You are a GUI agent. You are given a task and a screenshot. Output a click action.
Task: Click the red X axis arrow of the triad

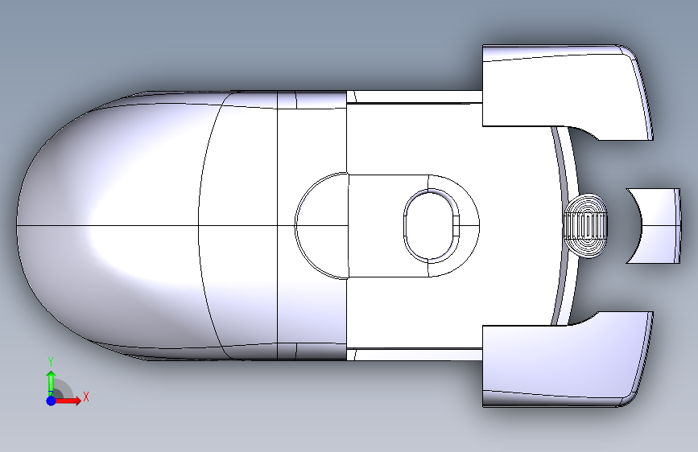tap(68, 401)
